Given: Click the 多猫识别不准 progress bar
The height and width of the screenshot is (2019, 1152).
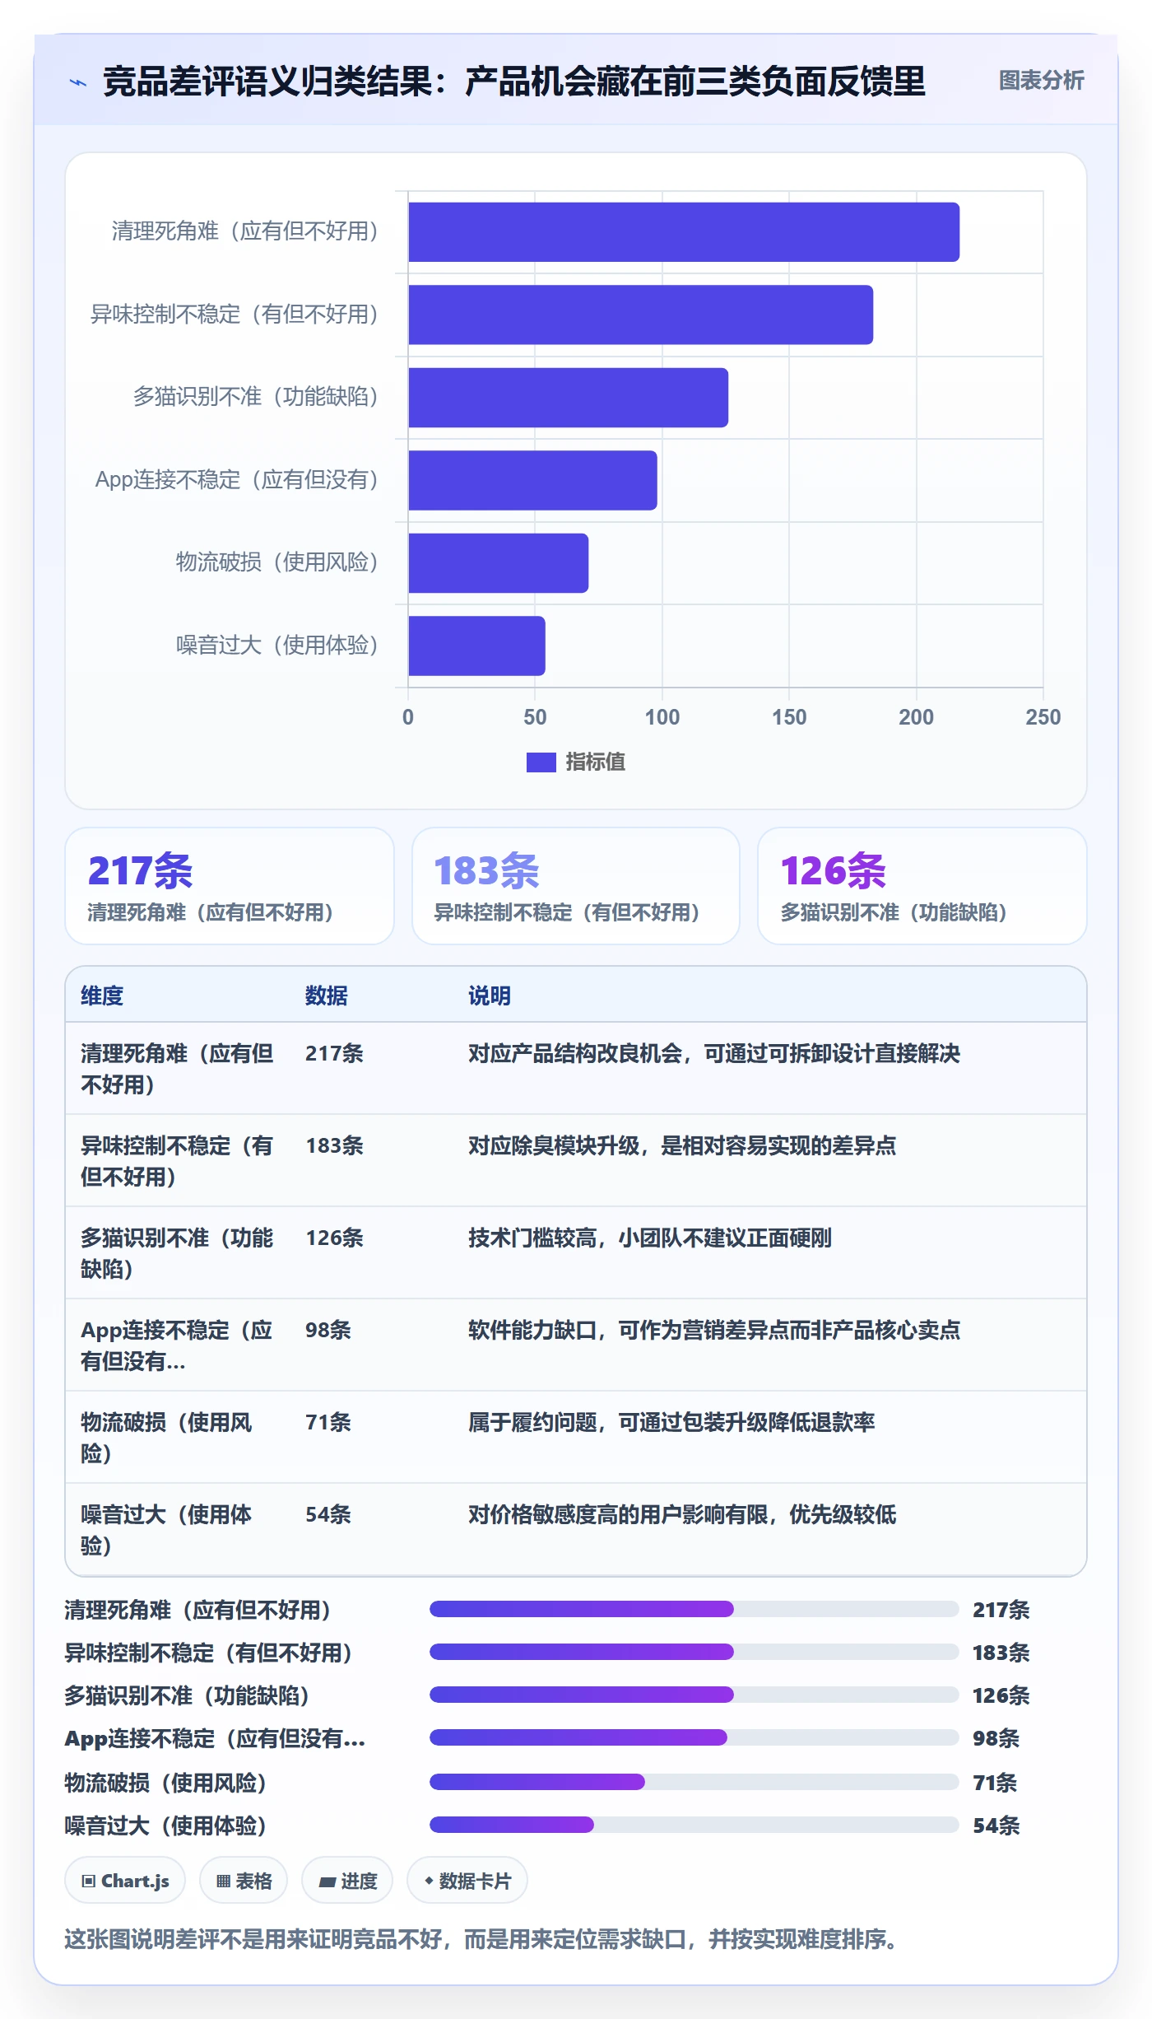Looking at the screenshot, I should point(694,1695).
